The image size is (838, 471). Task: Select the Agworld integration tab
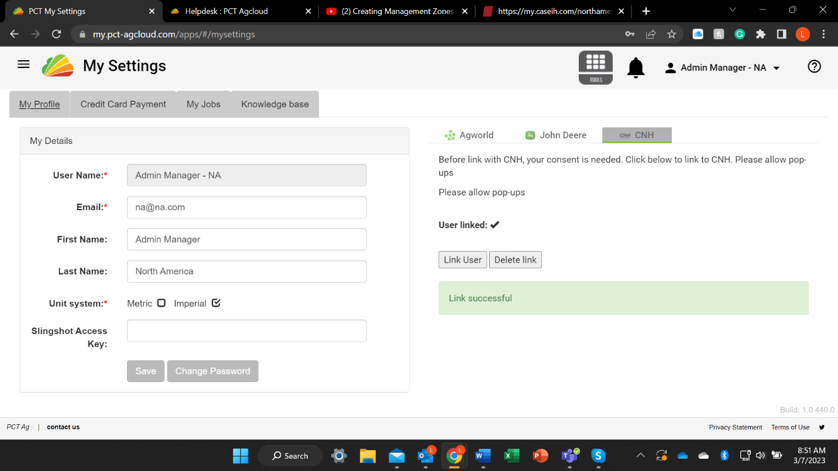(469, 135)
